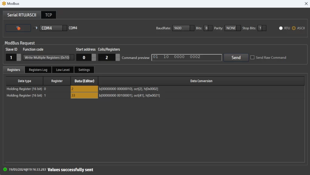Click the conversion text ending h[0x0002]
The width and height of the screenshot is (310, 175).
(x=128, y=89)
